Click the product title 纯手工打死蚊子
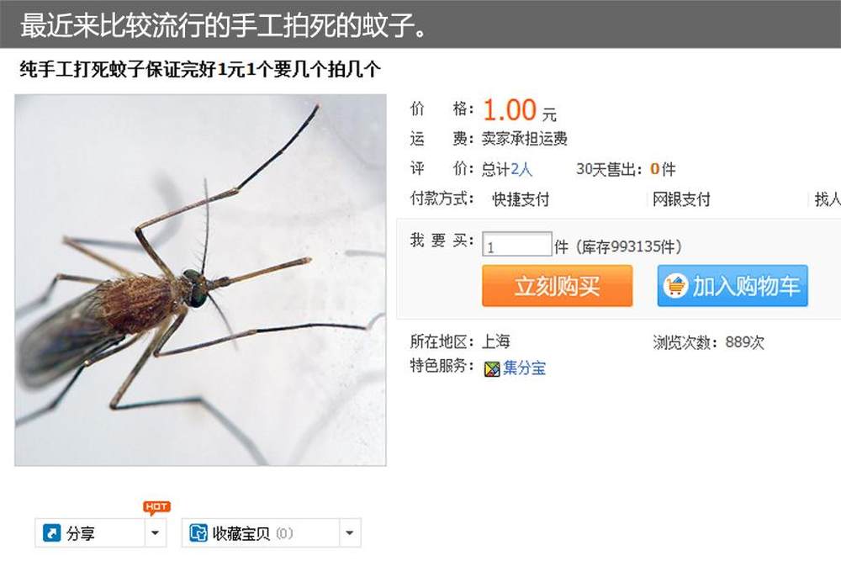This screenshot has height=561, width=841. 200,69
